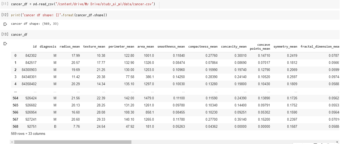Screen dimensions: 342x144
Task: Click the 'smoothness_mean' column header
Action: tap(171, 47)
